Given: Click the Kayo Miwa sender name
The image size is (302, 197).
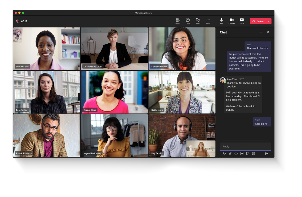Looking at the screenshot, I should (232, 79).
